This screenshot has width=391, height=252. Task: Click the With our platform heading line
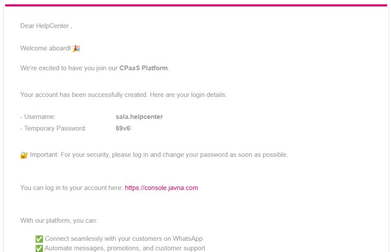59,221
